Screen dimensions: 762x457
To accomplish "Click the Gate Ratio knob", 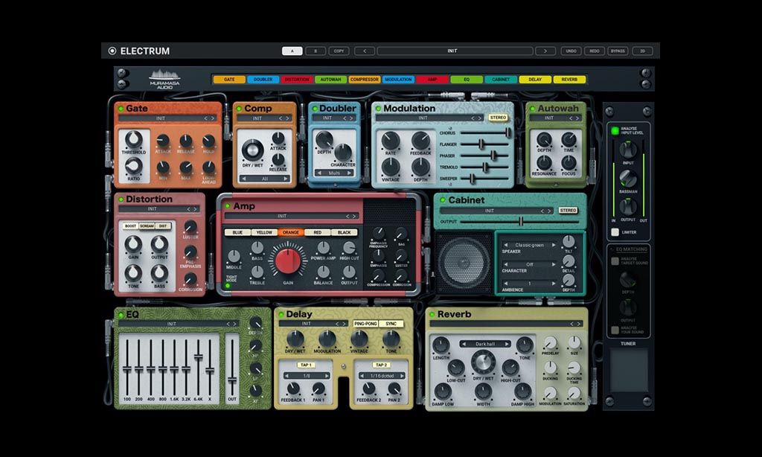I will (x=134, y=167).
